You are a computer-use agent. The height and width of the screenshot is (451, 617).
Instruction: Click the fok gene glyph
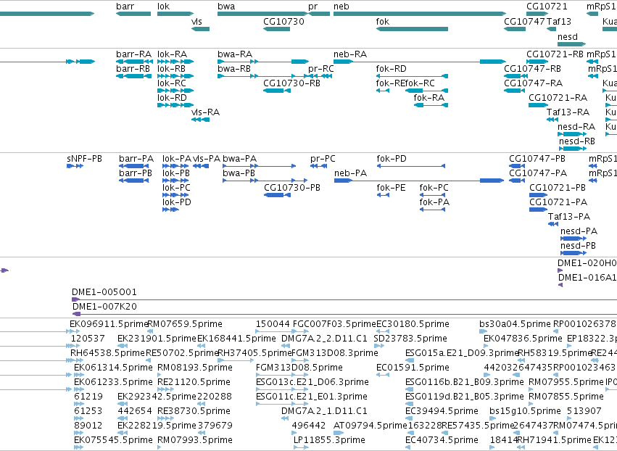[x=412, y=29]
